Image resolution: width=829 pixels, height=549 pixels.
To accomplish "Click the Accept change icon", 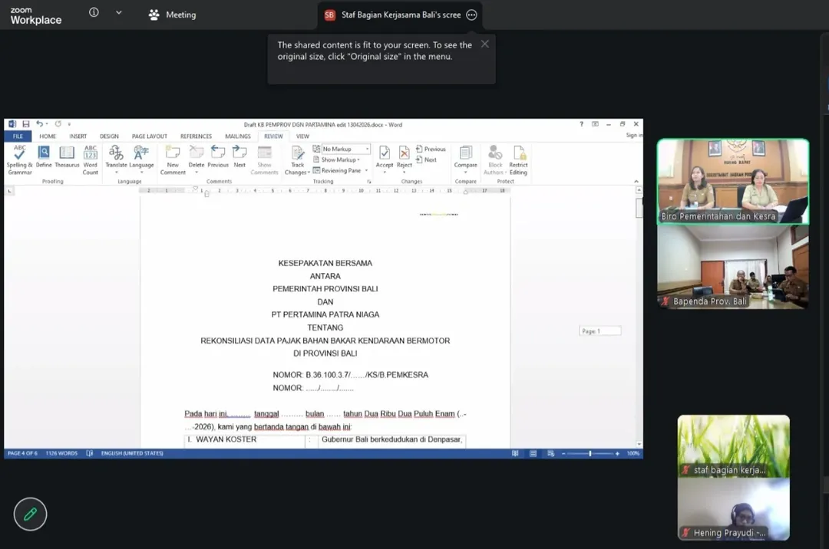I will point(385,156).
